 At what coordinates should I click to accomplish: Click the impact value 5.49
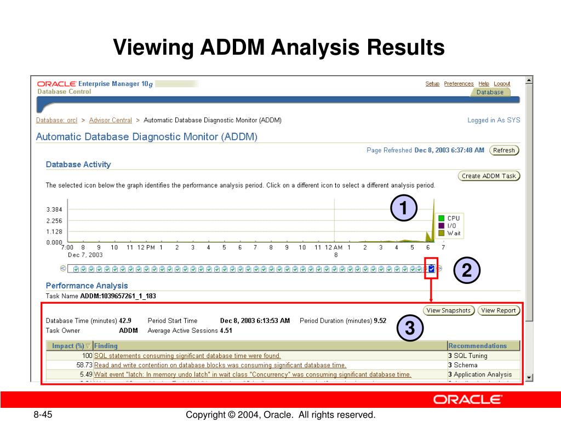coord(86,374)
